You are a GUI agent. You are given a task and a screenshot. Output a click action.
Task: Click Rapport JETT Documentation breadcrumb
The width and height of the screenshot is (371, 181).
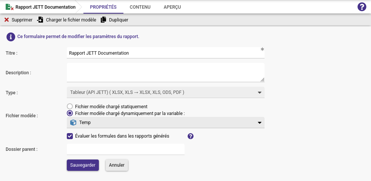[45, 7]
